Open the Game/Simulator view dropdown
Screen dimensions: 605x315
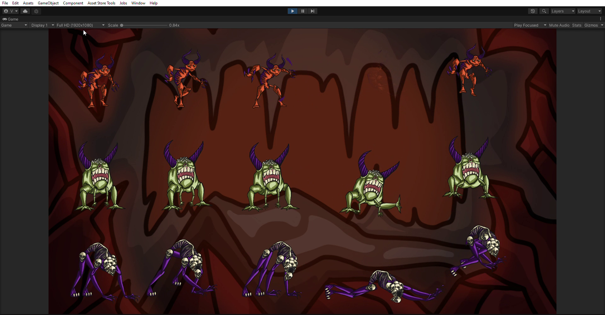click(x=14, y=25)
